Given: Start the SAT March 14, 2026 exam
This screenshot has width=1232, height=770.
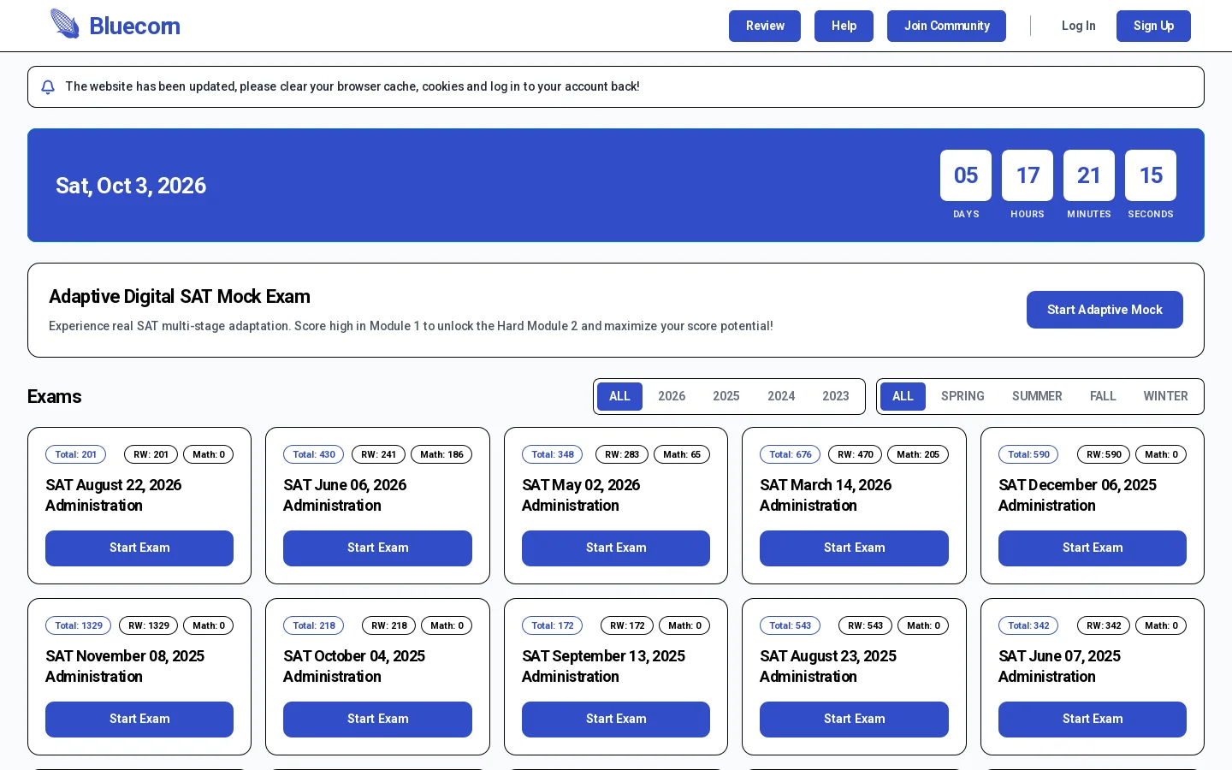Looking at the screenshot, I should click(x=854, y=548).
